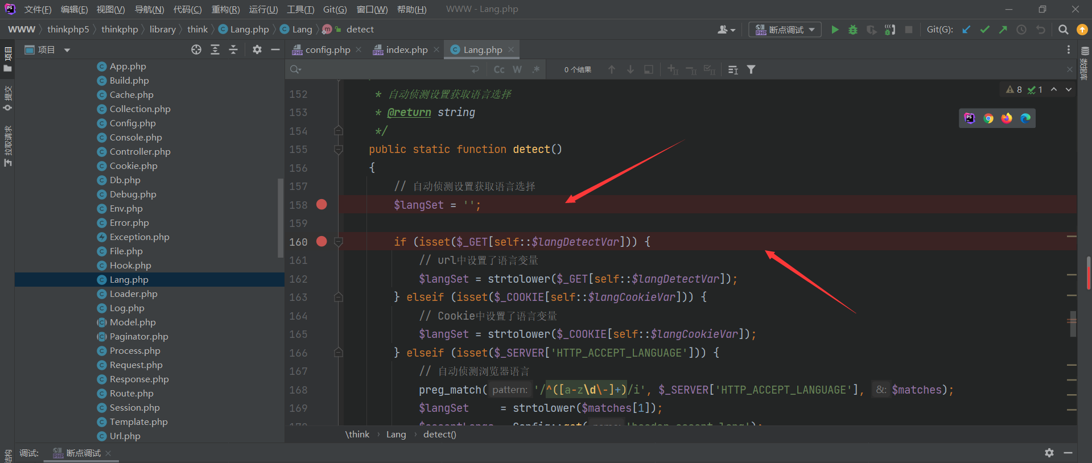1092x463 pixels.
Task: Collapse the detect() function fold marker
Action: (339, 150)
